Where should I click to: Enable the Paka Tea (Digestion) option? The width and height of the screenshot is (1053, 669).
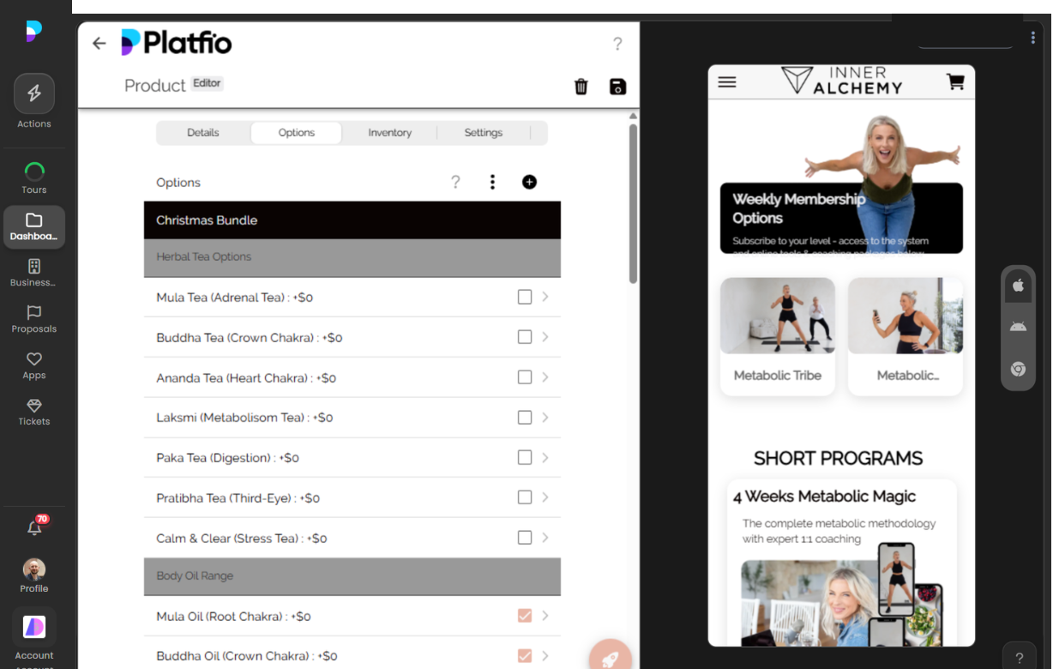[x=524, y=457]
